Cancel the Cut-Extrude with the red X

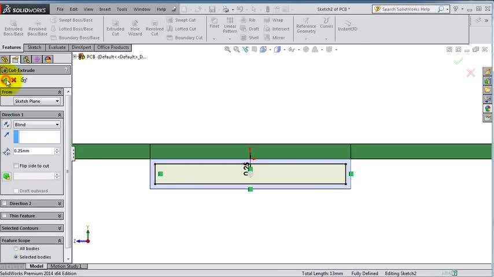pos(14,80)
